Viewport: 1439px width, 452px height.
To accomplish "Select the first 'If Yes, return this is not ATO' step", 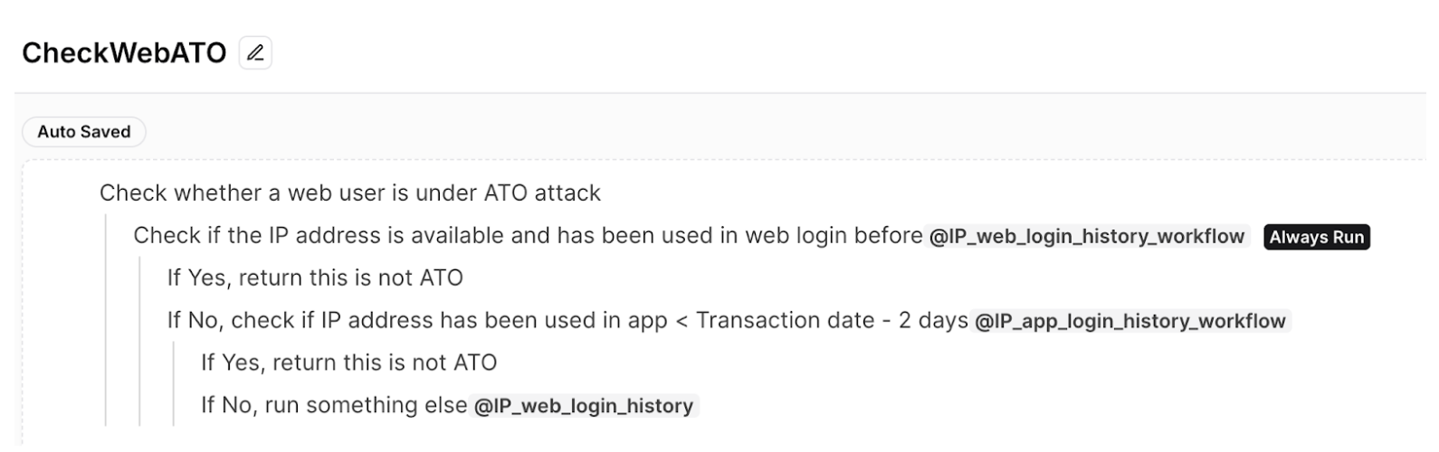I will 315,278.
